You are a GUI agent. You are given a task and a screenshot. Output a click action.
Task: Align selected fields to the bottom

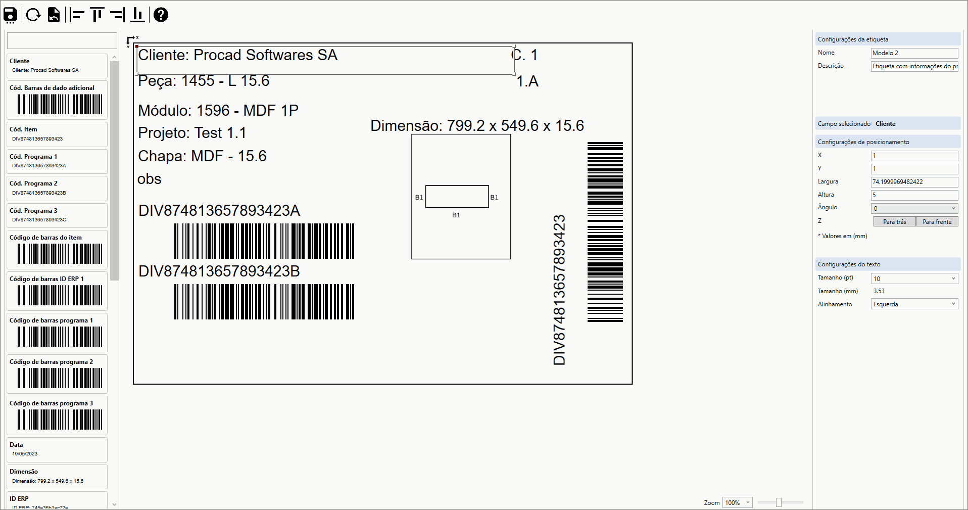point(137,15)
